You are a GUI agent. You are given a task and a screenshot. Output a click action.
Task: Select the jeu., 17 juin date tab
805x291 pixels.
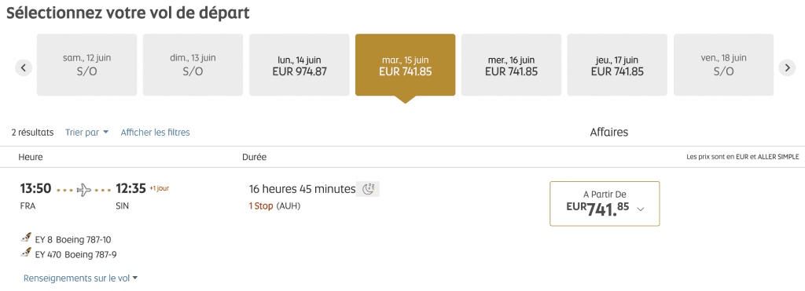[617, 65]
